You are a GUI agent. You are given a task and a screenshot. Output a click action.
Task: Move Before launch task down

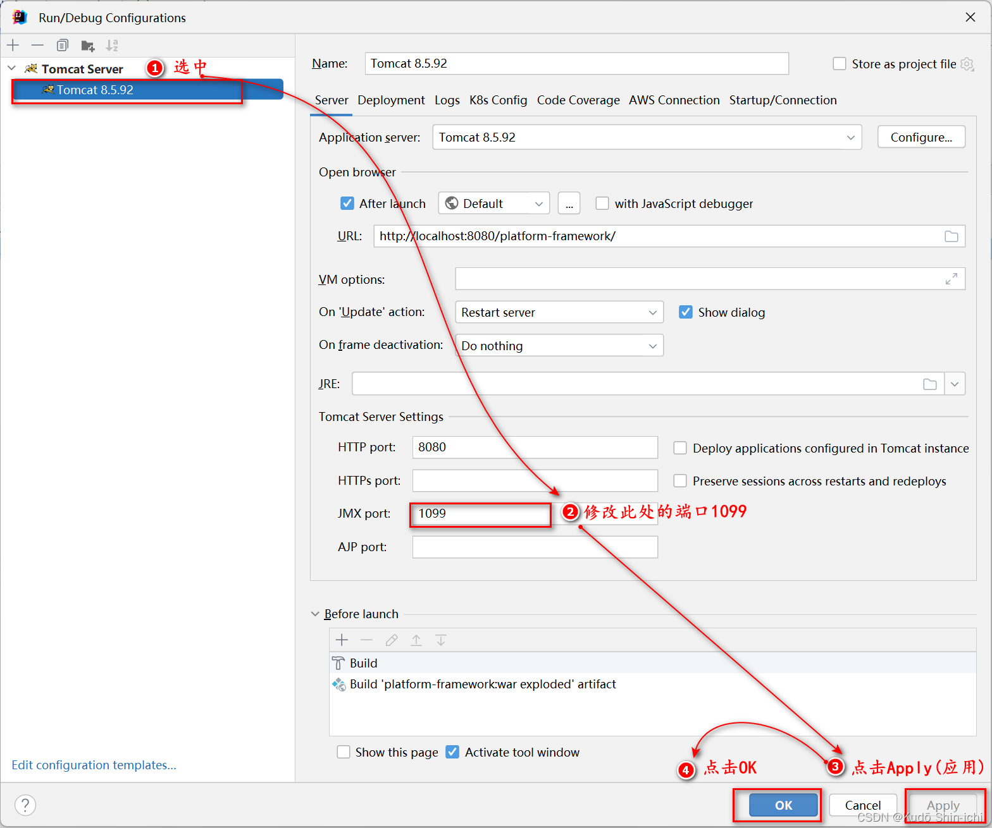(441, 640)
